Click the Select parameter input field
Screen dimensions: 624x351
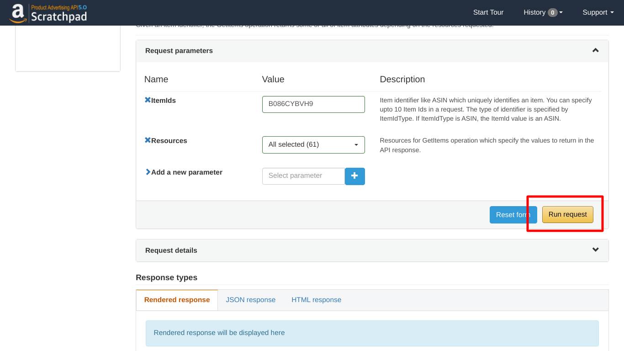[303, 176]
